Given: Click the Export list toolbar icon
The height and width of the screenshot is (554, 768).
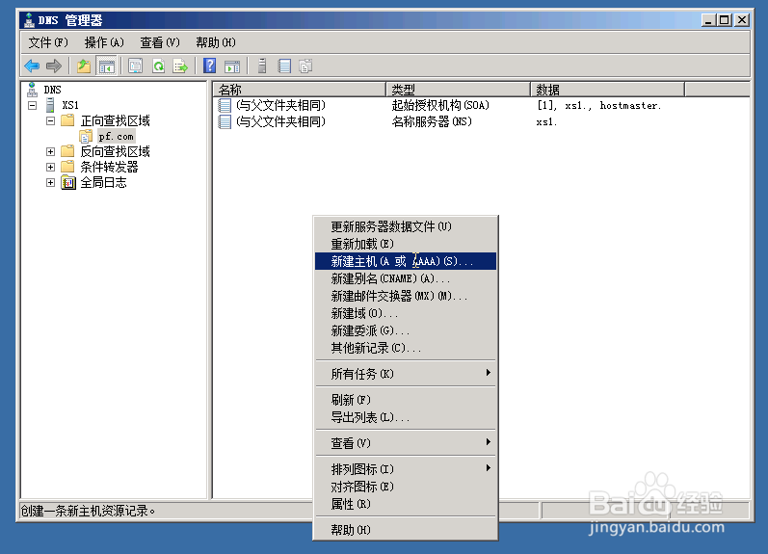Looking at the screenshot, I should (180, 66).
